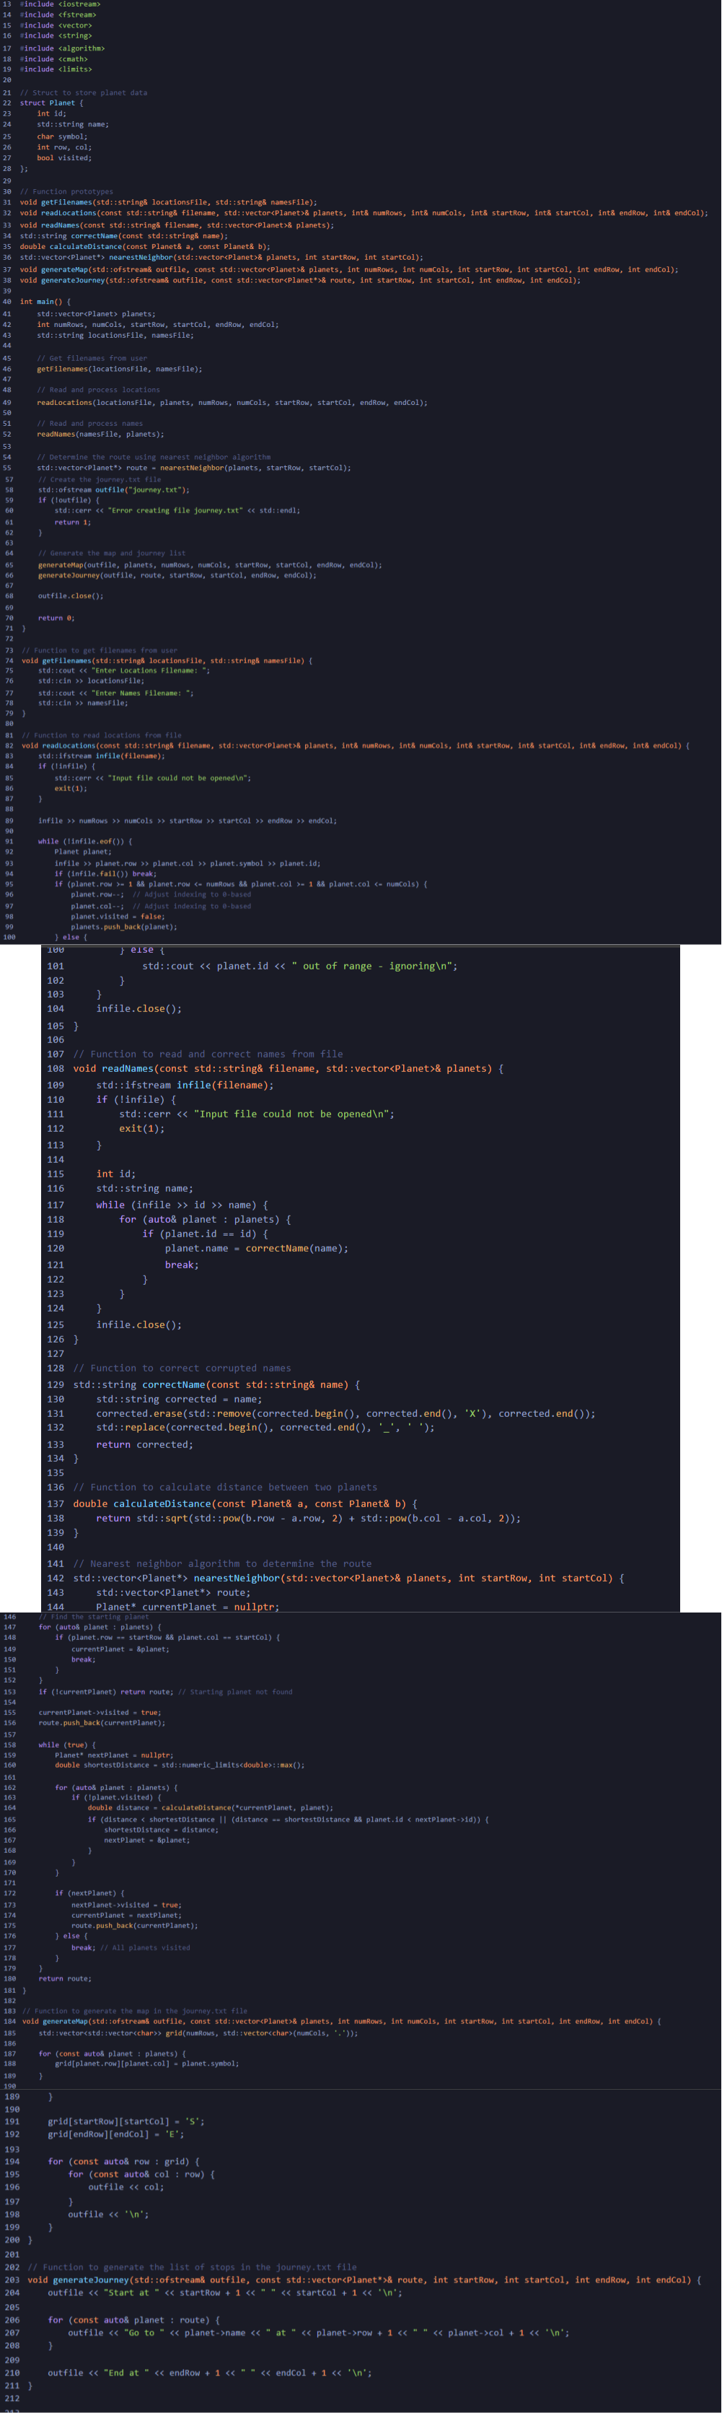Click the std::replace line with '_' character
The image size is (722, 2413).
click(x=265, y=1428)
